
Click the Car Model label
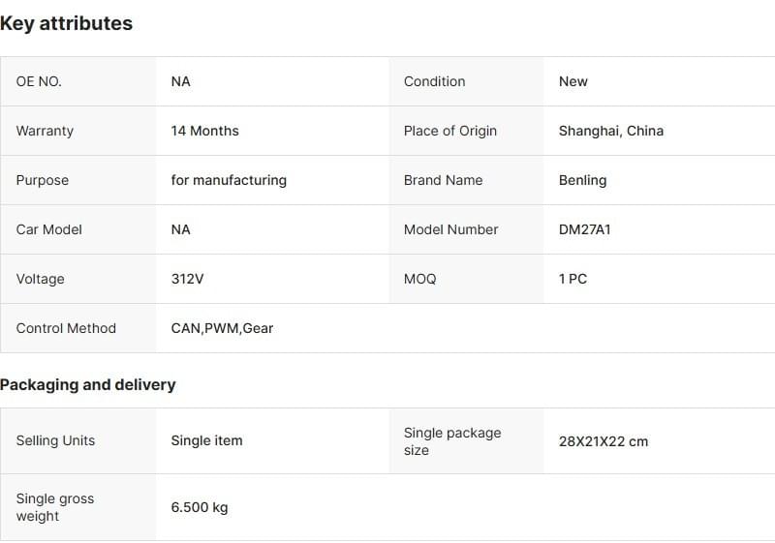point(49,229)
